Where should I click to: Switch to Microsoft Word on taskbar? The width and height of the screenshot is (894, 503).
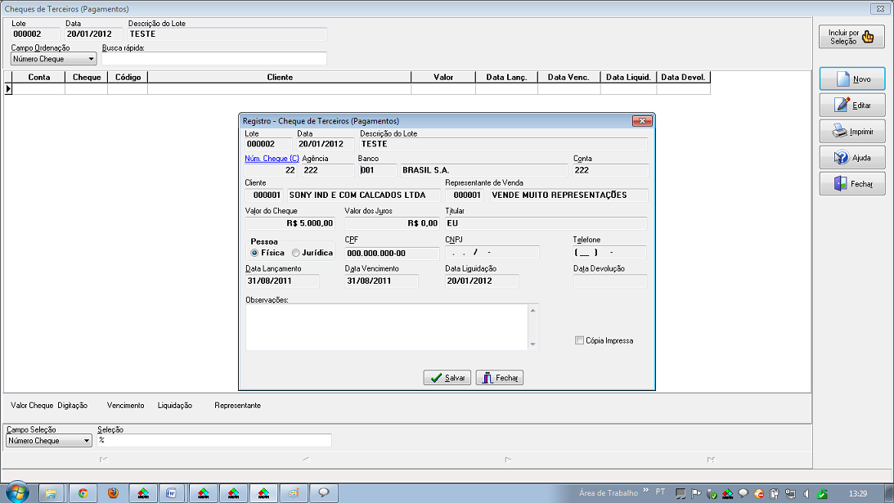point(171,492)
